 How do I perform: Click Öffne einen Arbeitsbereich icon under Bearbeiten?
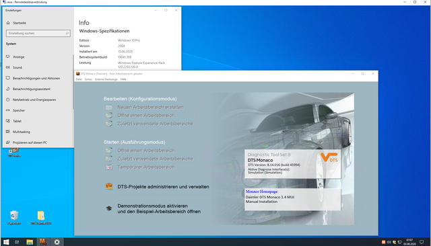coord(109,116)
